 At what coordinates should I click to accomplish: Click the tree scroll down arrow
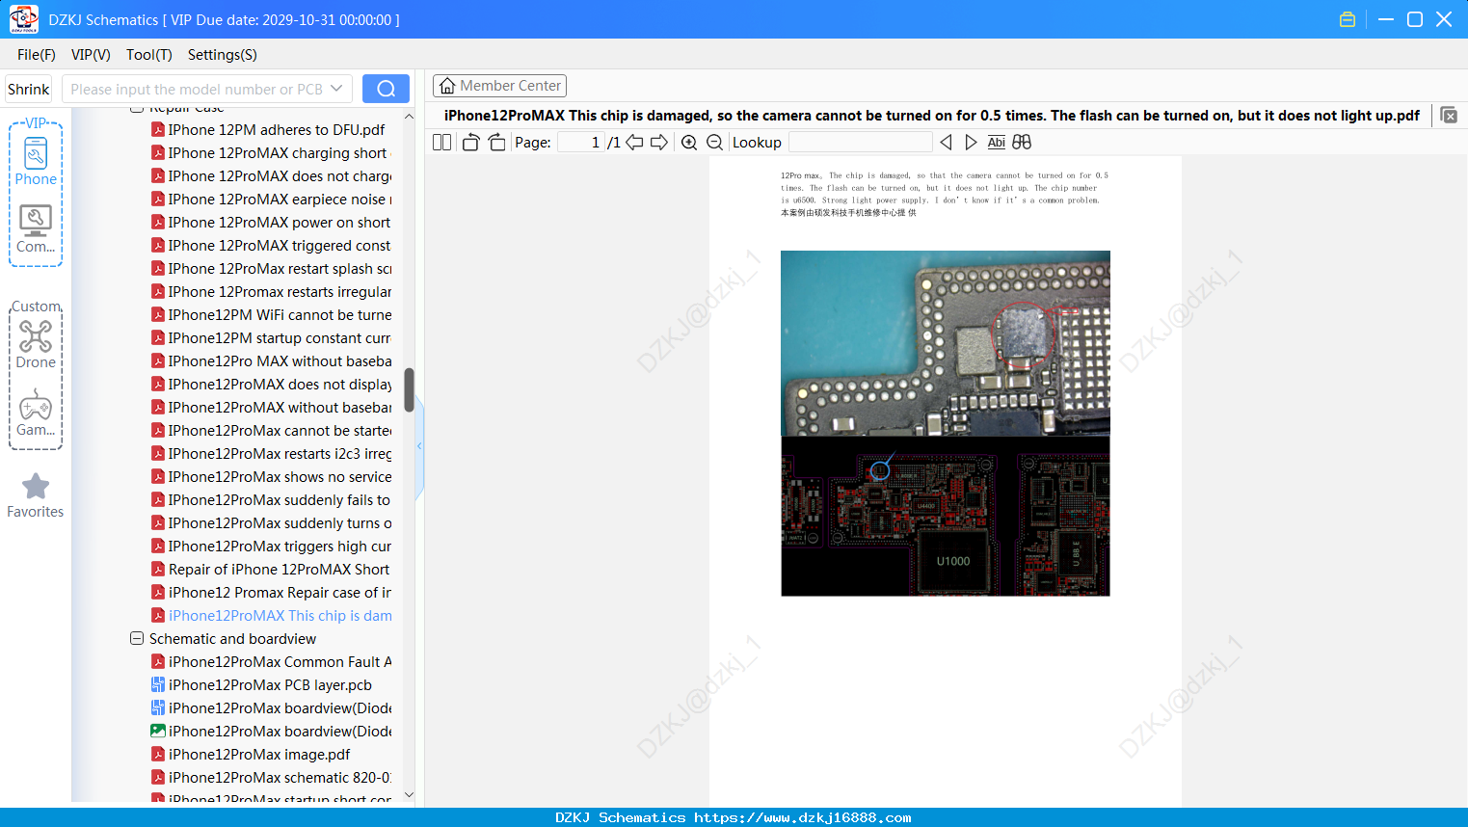coord(409,794)
